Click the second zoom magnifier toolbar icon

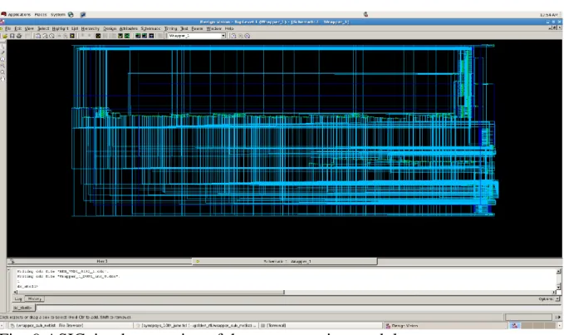(x=45, y=36)
